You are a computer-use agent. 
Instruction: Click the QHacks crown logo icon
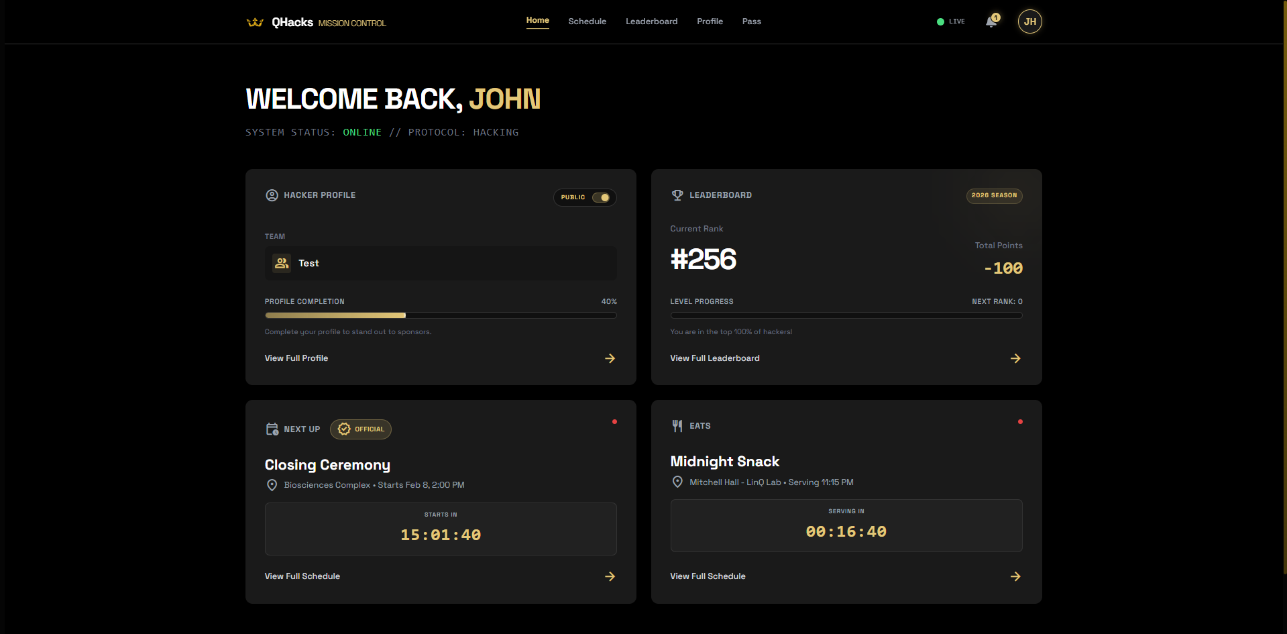coord(255,22)
